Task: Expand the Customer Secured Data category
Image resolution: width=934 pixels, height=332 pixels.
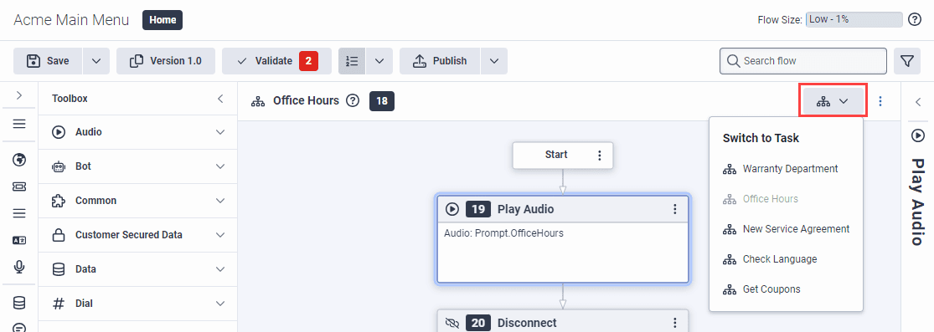Action: tap(219, 235)
